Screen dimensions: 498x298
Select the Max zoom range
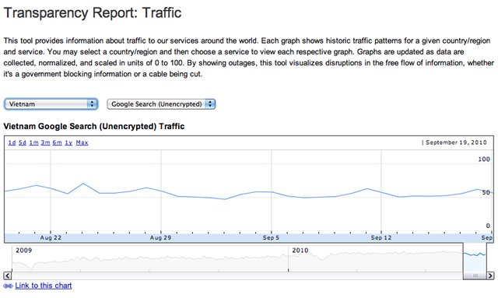[82, 142]
